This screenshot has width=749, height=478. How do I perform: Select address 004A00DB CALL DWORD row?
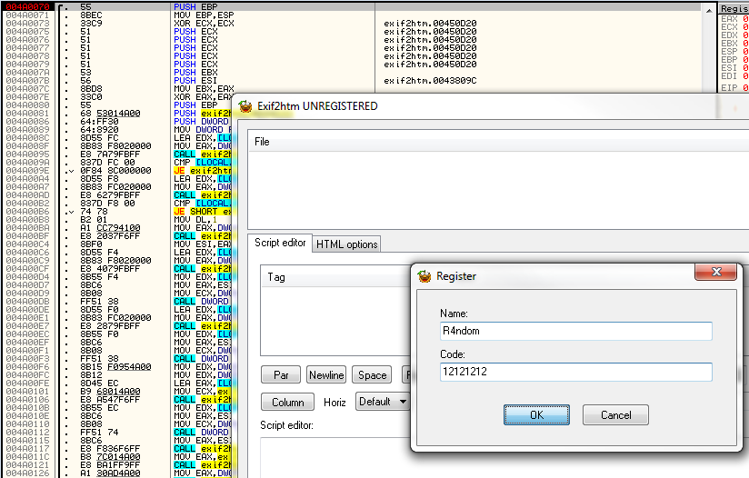coord(117,302)
